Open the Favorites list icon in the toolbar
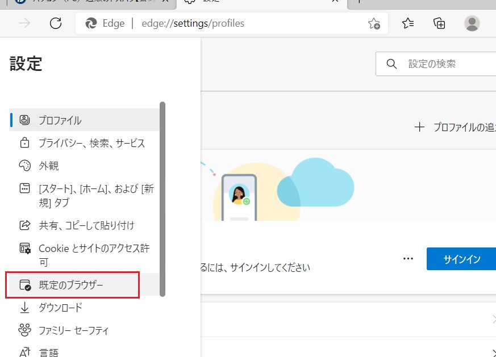 pyautogui.click(x=408, y=23)
